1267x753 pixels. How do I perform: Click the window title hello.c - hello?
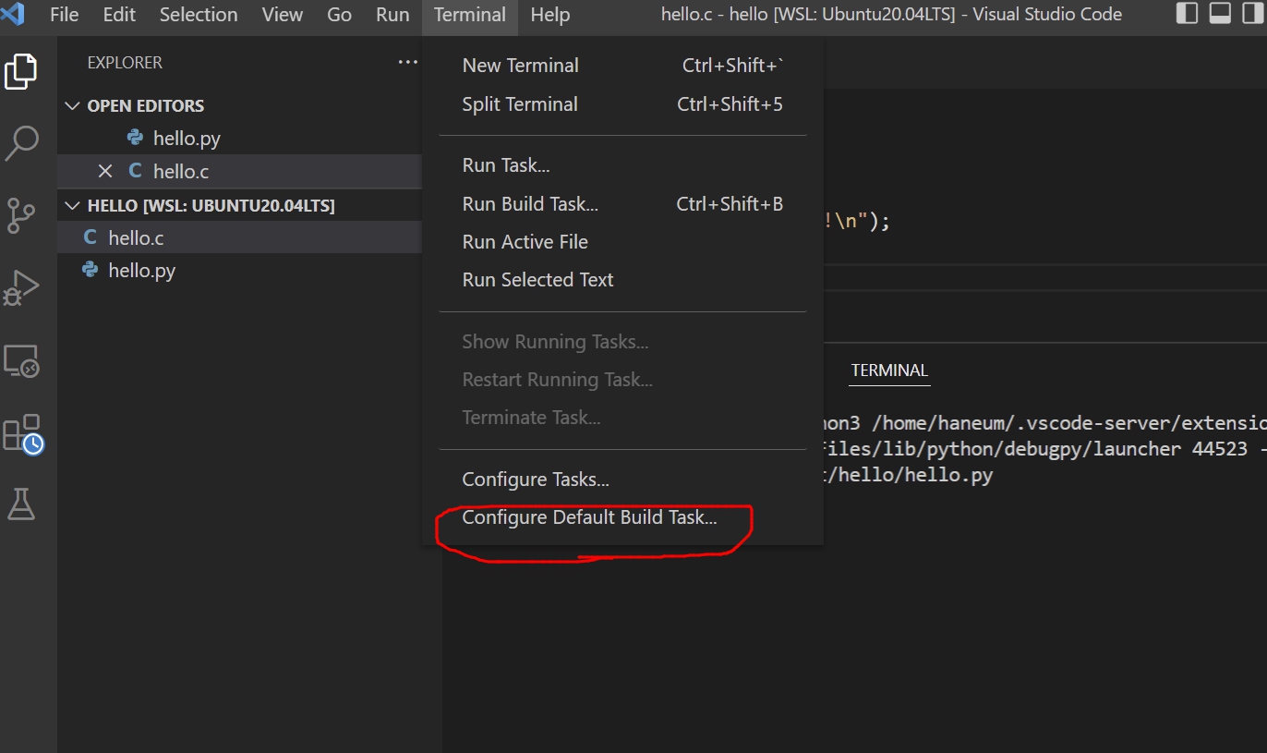892,14
